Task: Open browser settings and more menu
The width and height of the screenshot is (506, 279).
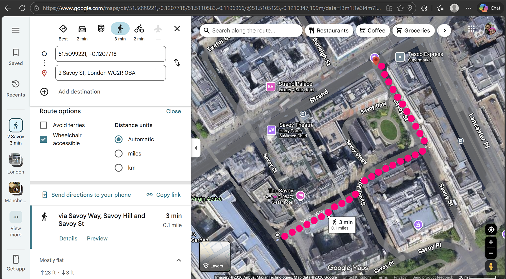Action: 469,8
